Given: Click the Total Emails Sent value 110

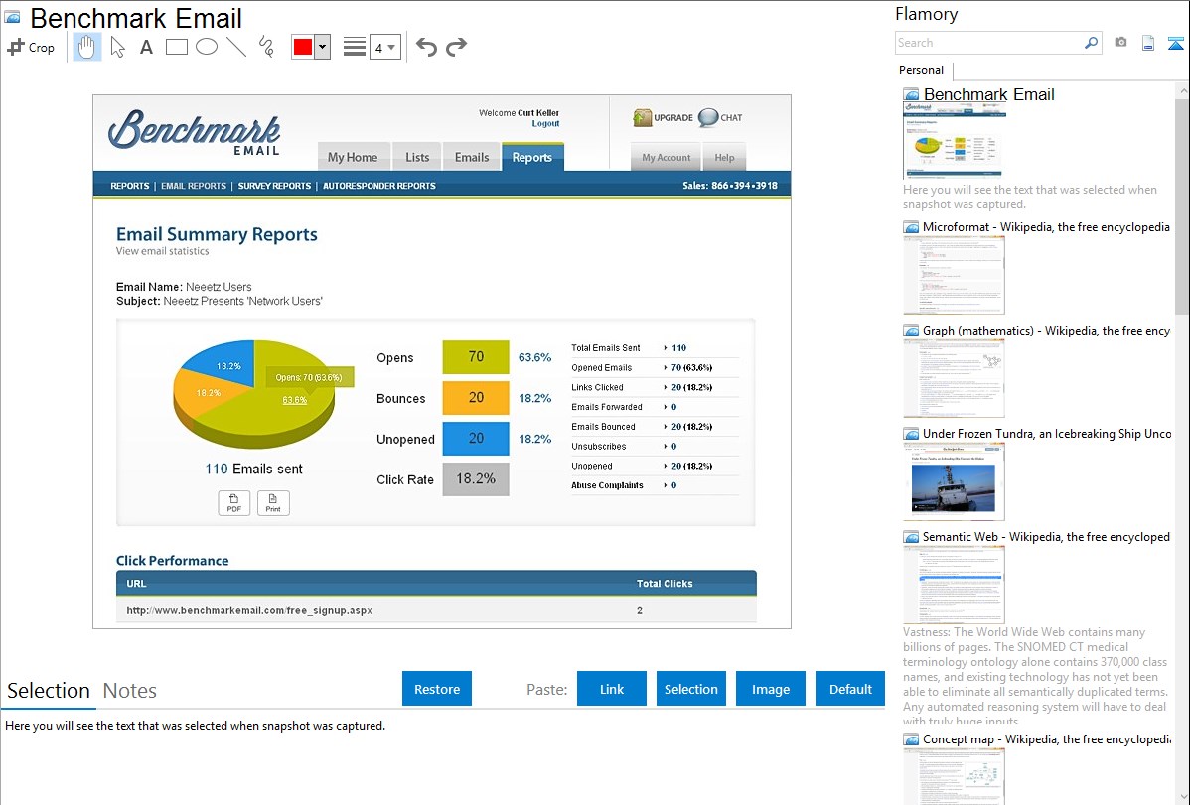Looking at the screenshot, I should (678, 348).
